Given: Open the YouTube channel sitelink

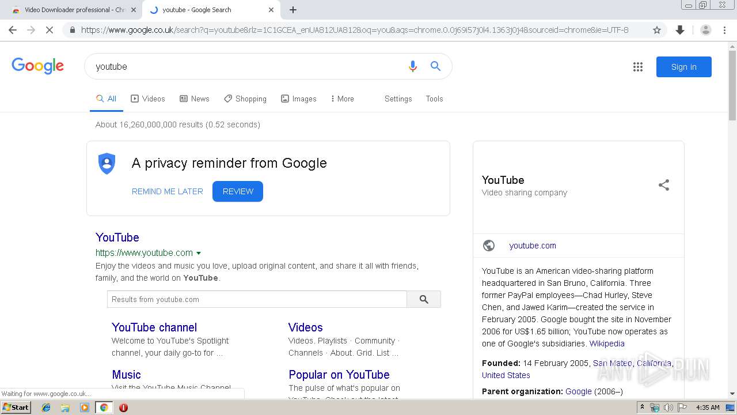Looking at the screenshot, I should (x=154, y=327).
